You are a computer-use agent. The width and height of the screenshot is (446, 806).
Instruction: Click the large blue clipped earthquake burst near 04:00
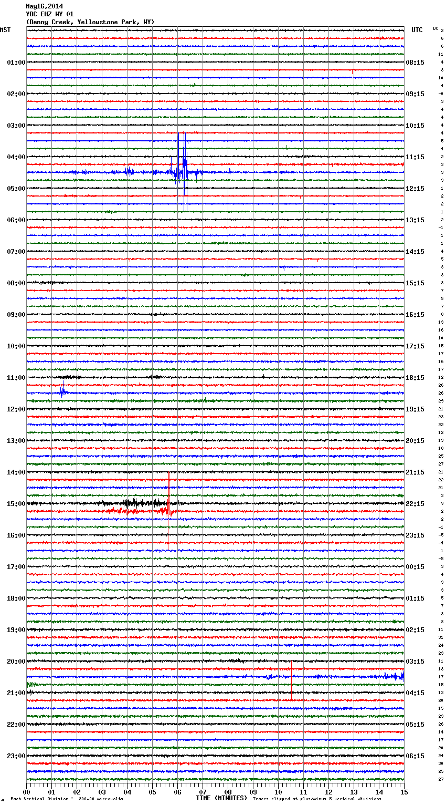(181, 172)
